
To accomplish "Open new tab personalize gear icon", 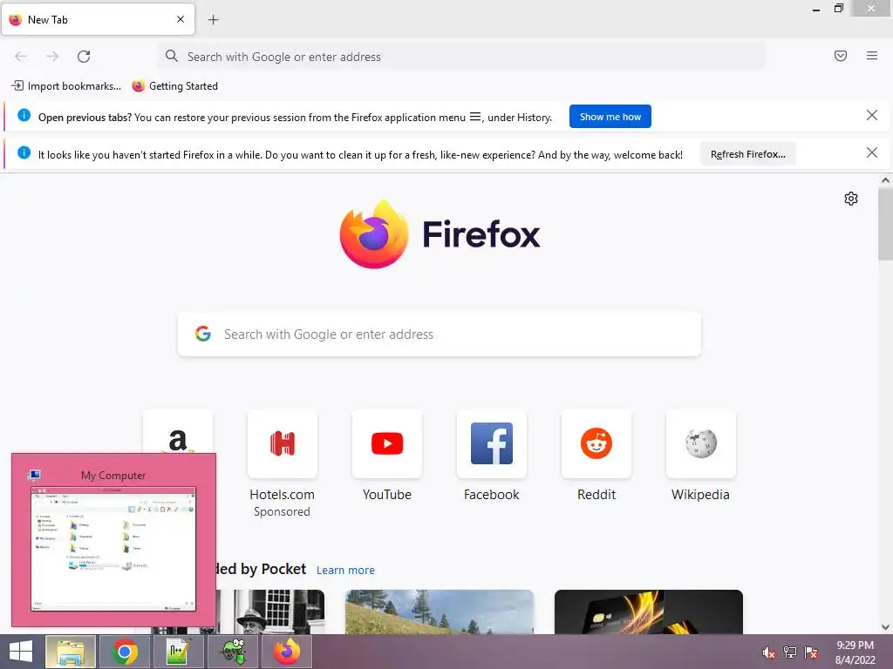I will [851, 199].
